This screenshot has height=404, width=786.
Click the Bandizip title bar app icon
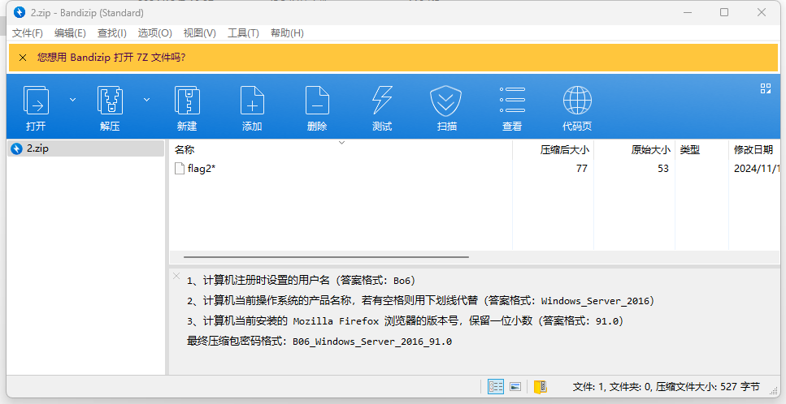20,12
